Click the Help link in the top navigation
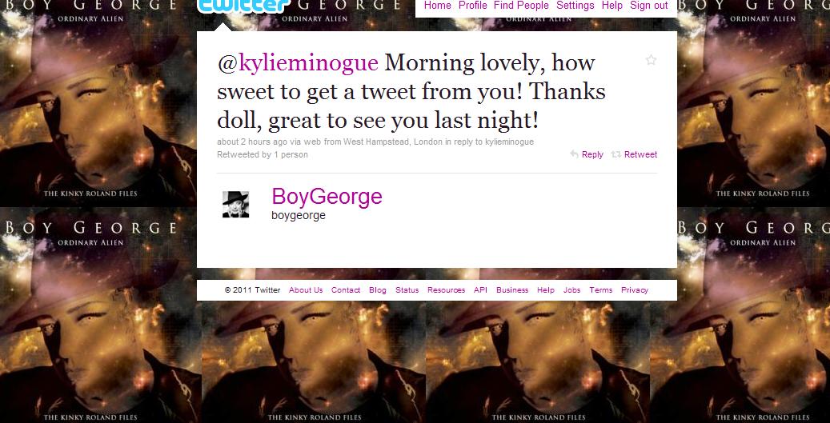This screenshot has width=830, height=423. [612, 6]
